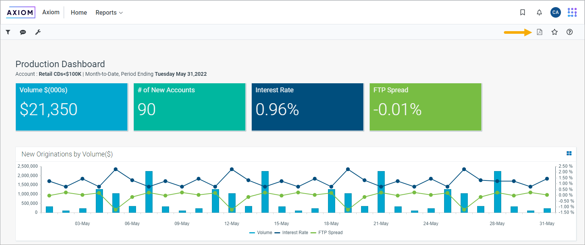This screenshot has width=585, height=245.
Task: Click the Volume $(000s) KPI tile
Action: (x=71, y=107)
